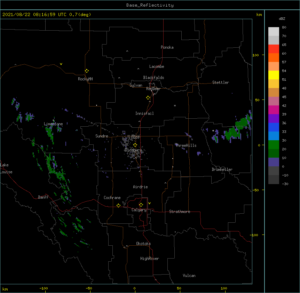Click the Drumheller label
The image size is (300, 293).
click(222, 169)
